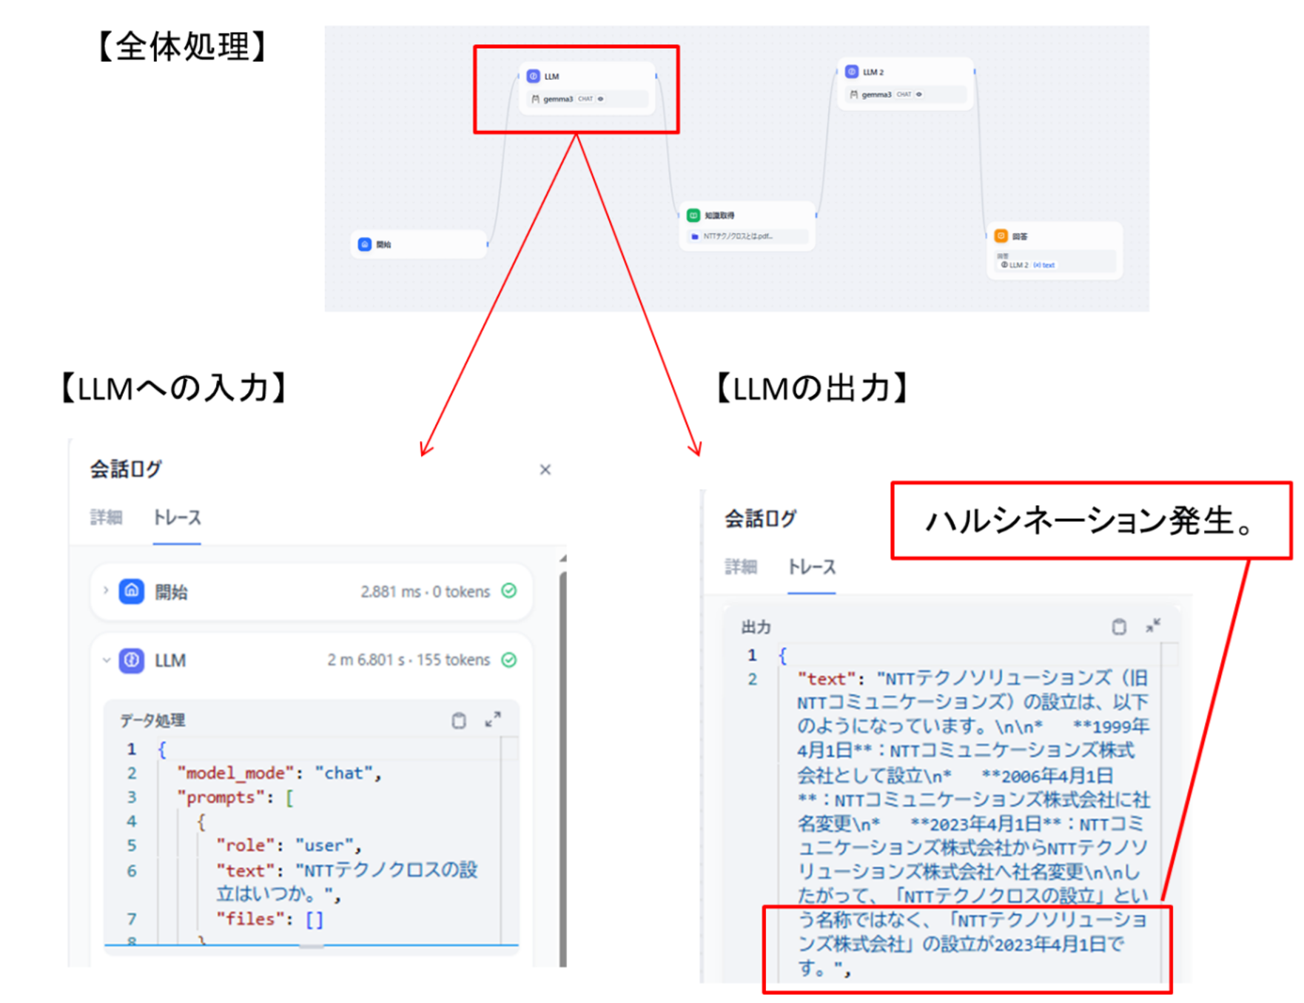
Task: Expand the 開始 trace row chevron
Action: [106, 591]
